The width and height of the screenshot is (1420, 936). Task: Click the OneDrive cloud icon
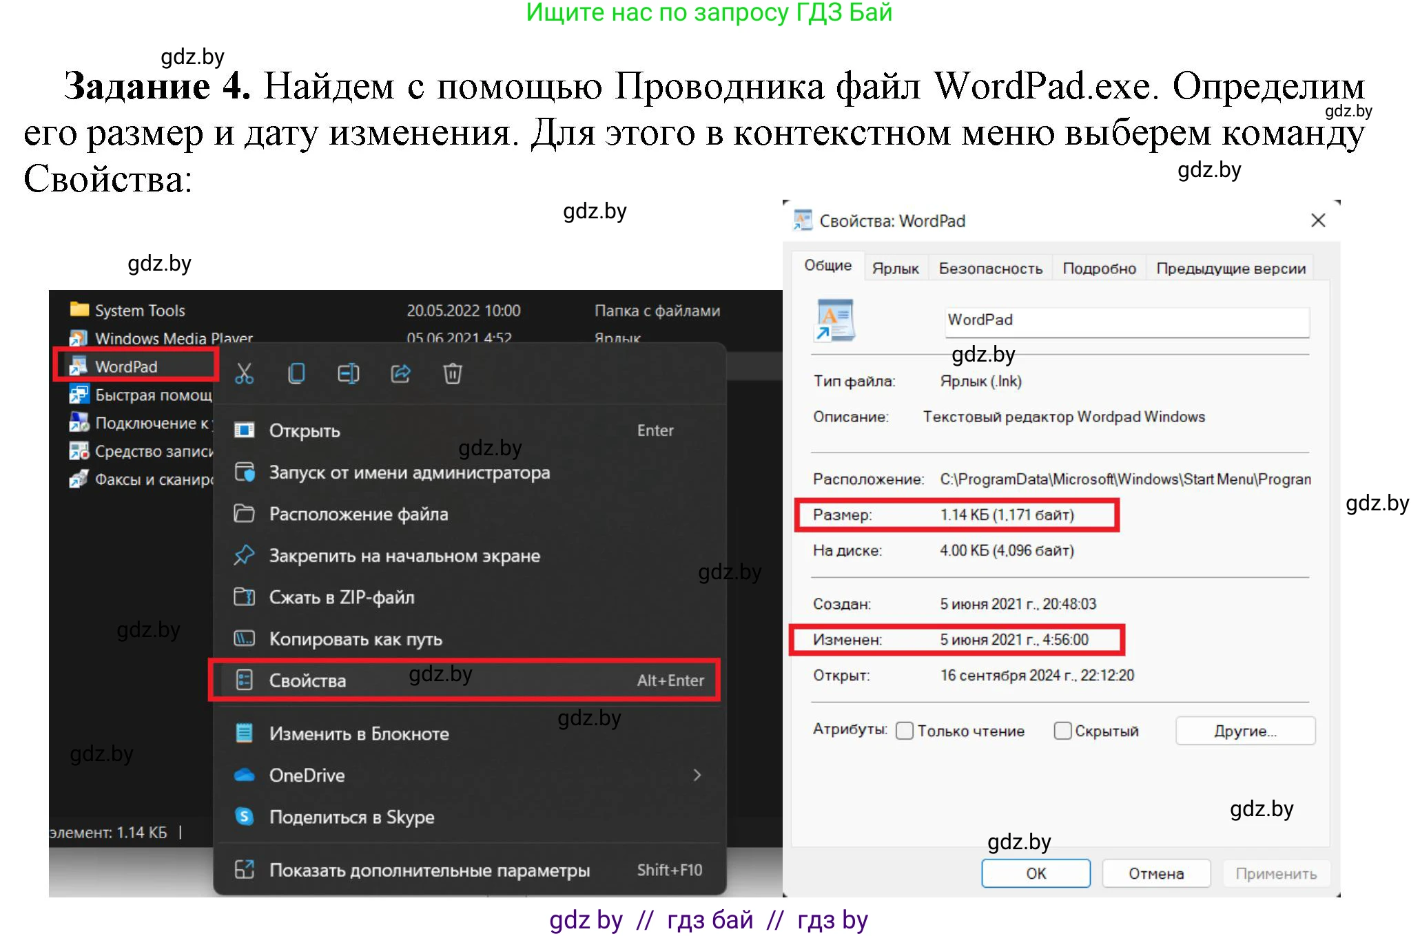(x=245, y=775)
